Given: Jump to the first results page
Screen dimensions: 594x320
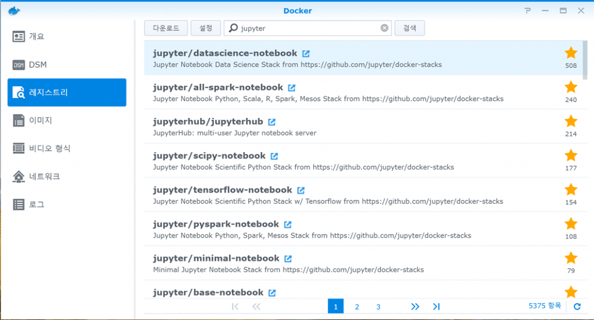Looking at the screenshot, I should coord(235,306).
